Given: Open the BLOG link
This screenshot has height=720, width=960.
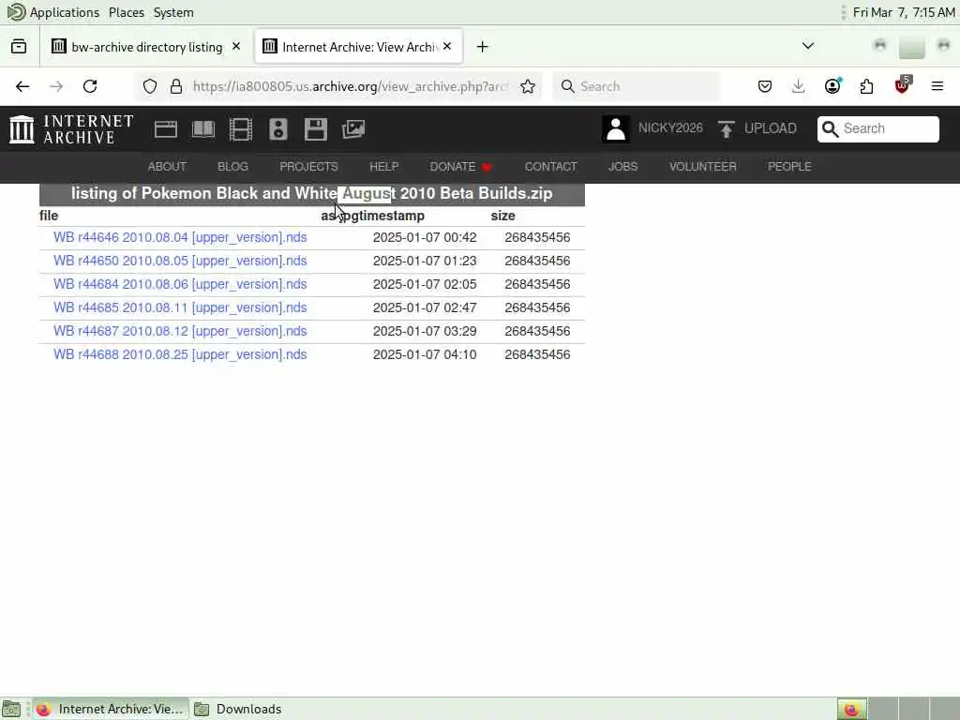Looking at the screenshot, I should click(x=232, y=167).
